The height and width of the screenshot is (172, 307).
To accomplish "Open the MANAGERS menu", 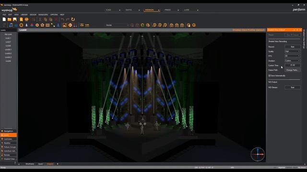I will (x=43, y=15).
